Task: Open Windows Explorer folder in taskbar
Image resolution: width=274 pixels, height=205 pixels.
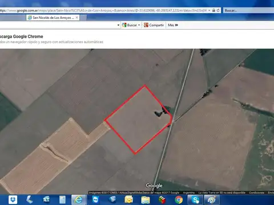Action: [146, 200]
